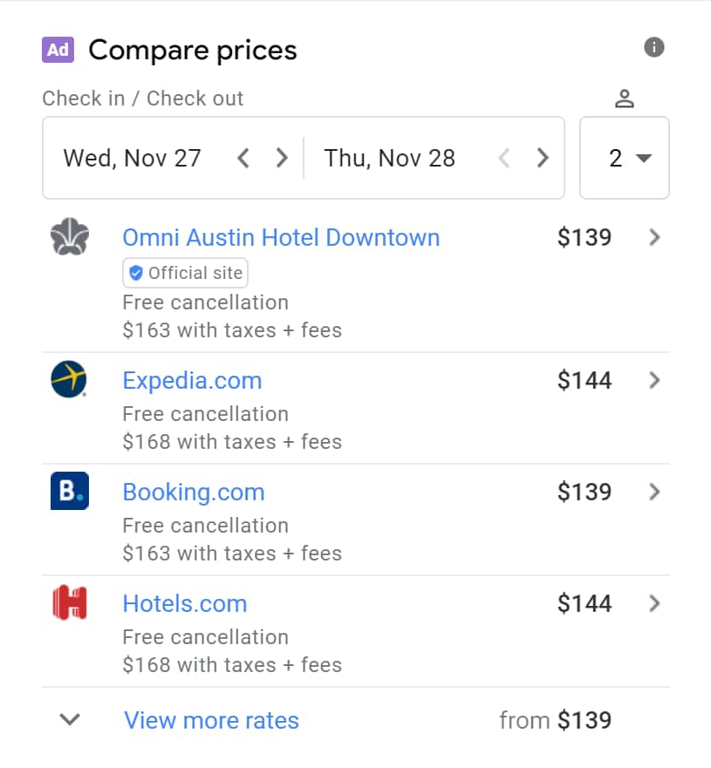
Task: Click the guest person icon
Action: [624, 99]
